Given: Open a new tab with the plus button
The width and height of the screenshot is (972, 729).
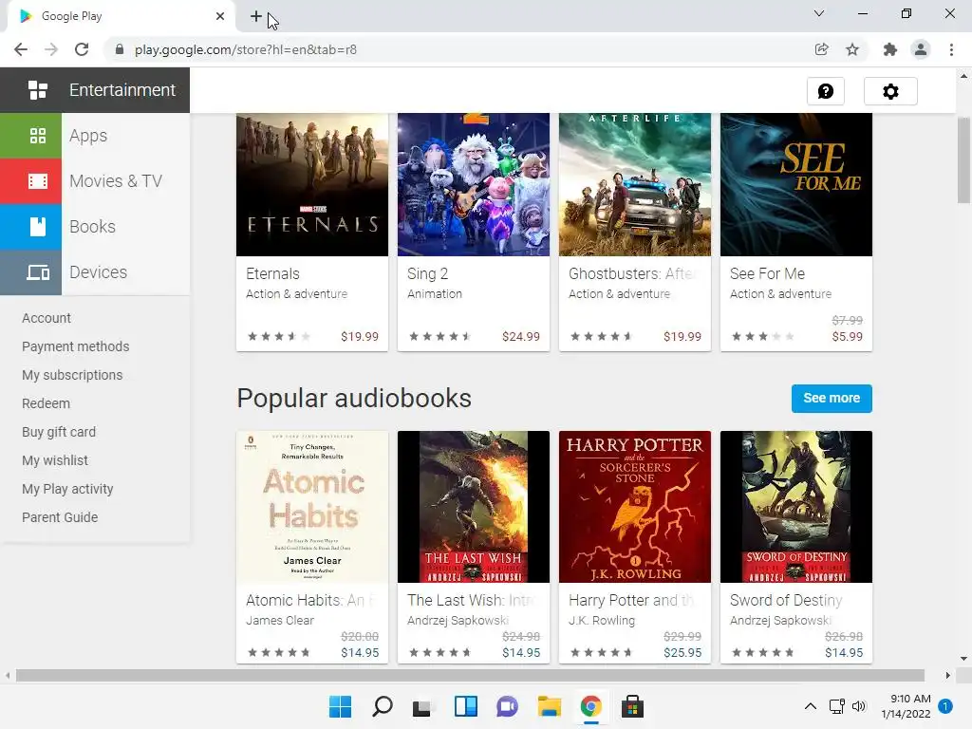Looking at the screenshot, I should (256, 17).
